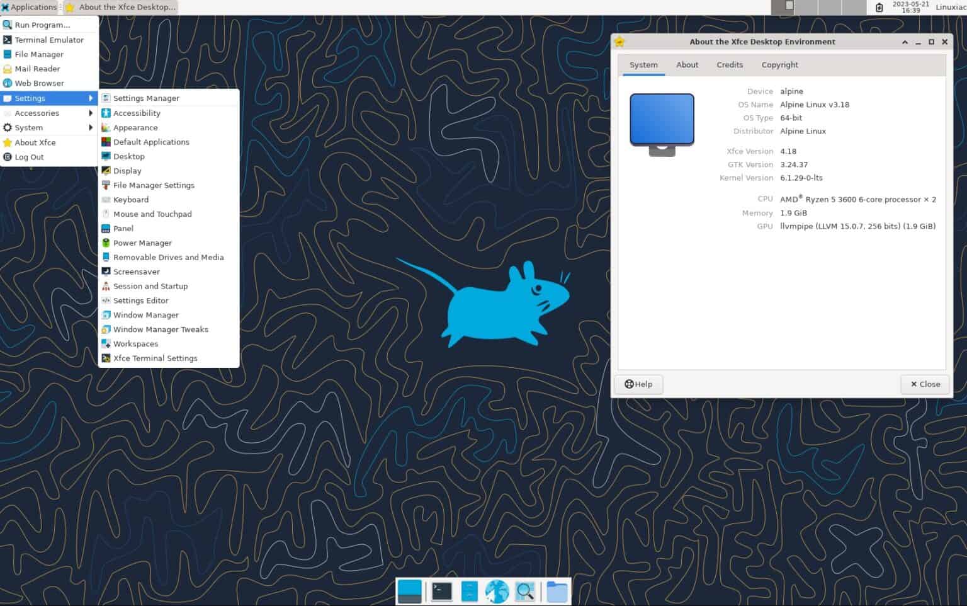Switch to the Credits tab
Viewport: 967px width, 606px height.
coord(729,64)
